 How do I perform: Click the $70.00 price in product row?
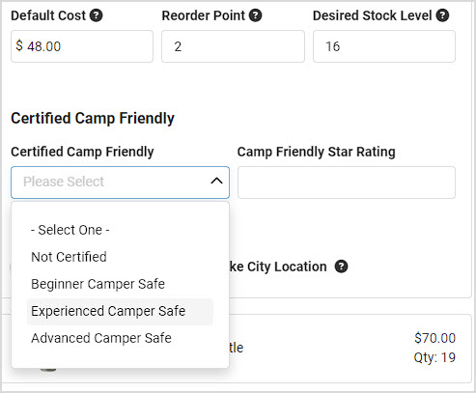[434, 338]
